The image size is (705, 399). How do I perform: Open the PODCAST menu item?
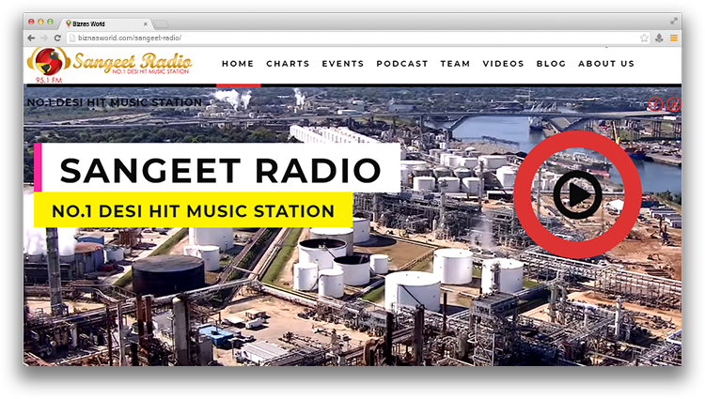(402, 64)
